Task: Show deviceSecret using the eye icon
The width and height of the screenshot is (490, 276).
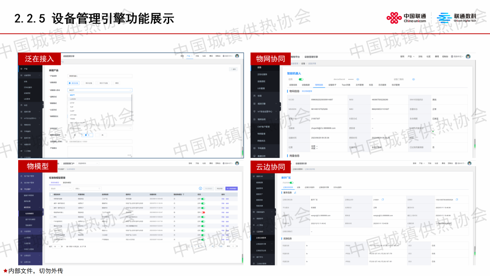Action: [358, 79]
